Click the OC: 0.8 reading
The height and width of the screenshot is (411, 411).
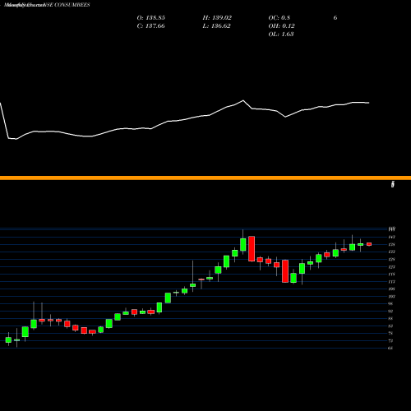(x=279, y=18)
